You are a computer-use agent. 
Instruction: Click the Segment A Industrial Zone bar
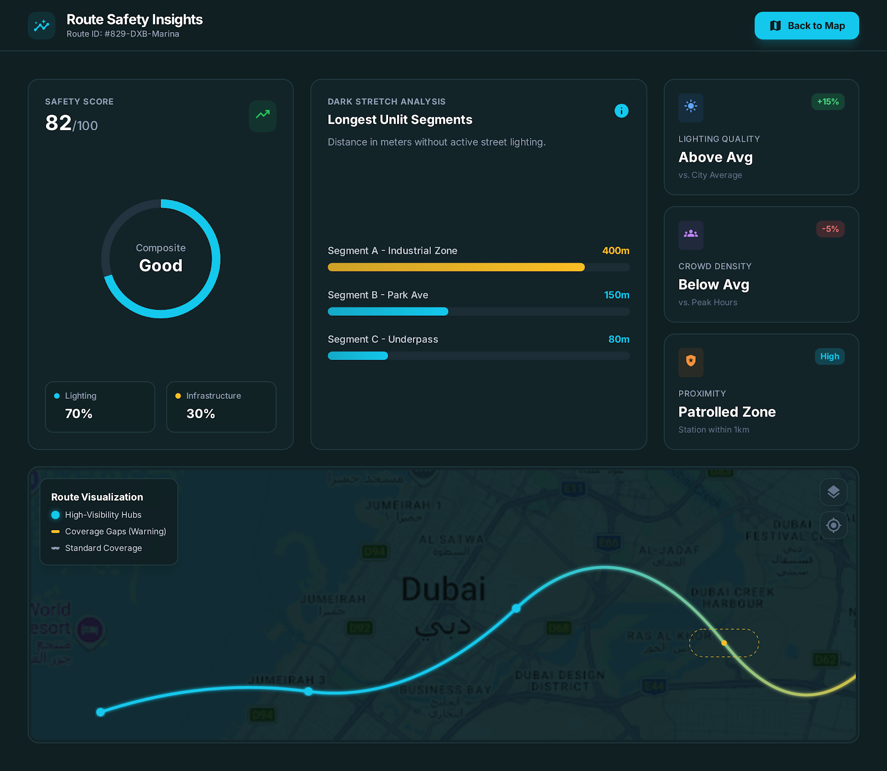478,267
